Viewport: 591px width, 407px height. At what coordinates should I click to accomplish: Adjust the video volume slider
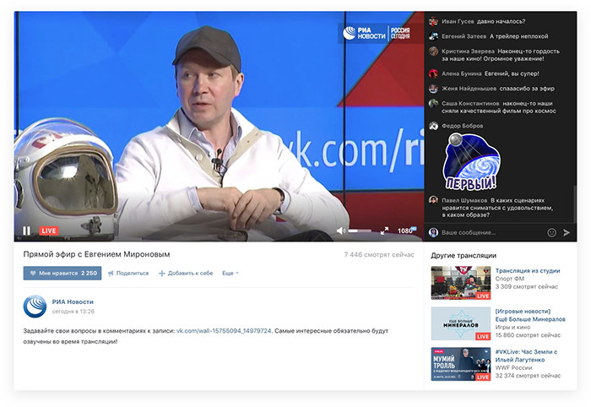coord(359,231)
